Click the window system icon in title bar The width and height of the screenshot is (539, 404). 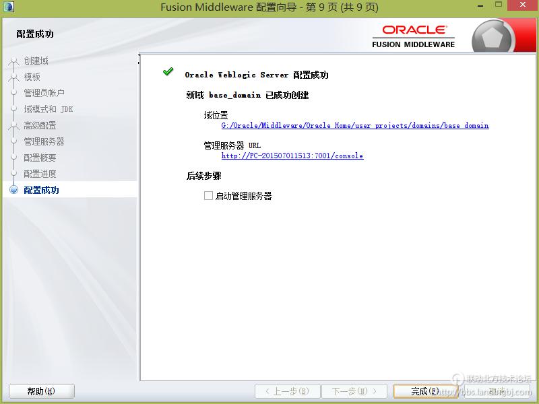[x=9, y=7]
